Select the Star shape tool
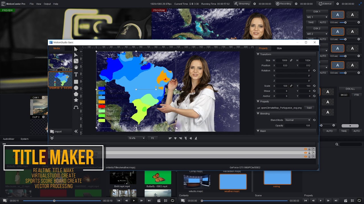Viewport: 364px width, 204px height. pos(76,100)
